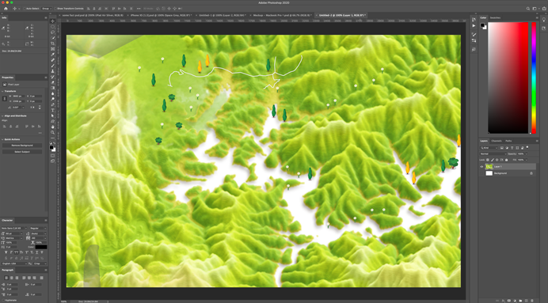Screen dimensions: 548x303
Task: Select the Move tool in toolbar
Action: point(53,21)
